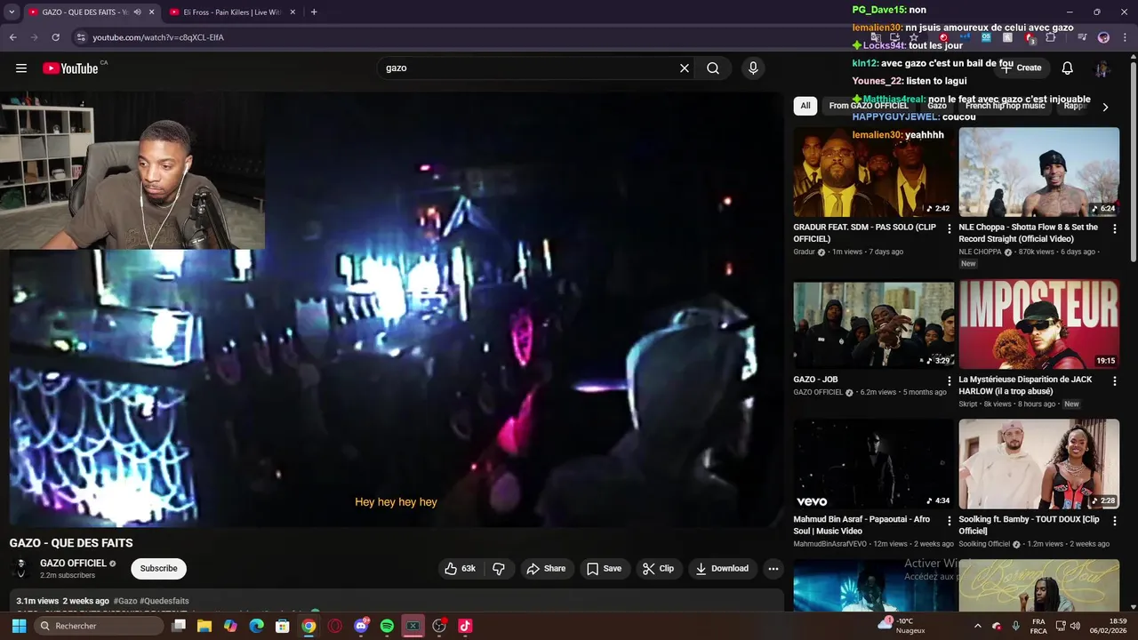This screenshot has height=640, width=1138.
Task: Open YouTube notifications bell
Action: point(1068,68)
